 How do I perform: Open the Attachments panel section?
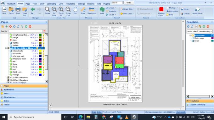pos(24,97)
